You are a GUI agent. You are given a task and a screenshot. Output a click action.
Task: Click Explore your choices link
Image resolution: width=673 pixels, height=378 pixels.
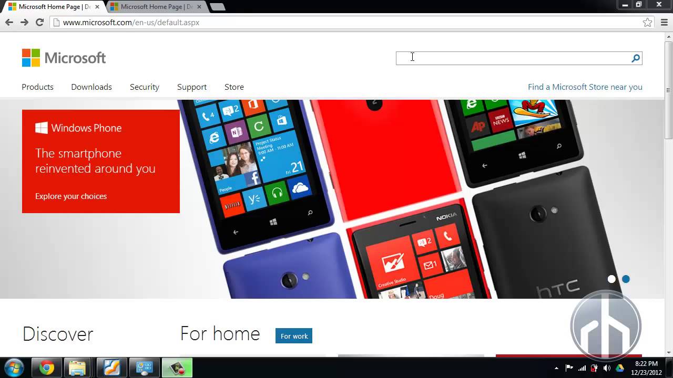coord(71,196)
